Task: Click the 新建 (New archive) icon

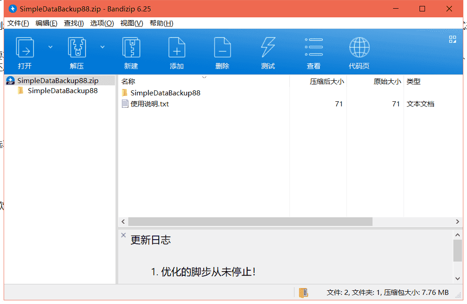Action: point(131,47)
